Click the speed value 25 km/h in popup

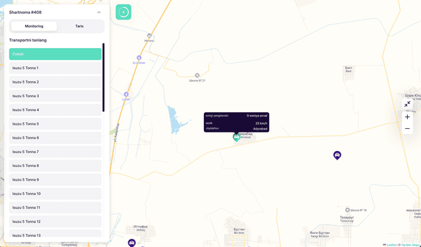click(x=261, y=123)
